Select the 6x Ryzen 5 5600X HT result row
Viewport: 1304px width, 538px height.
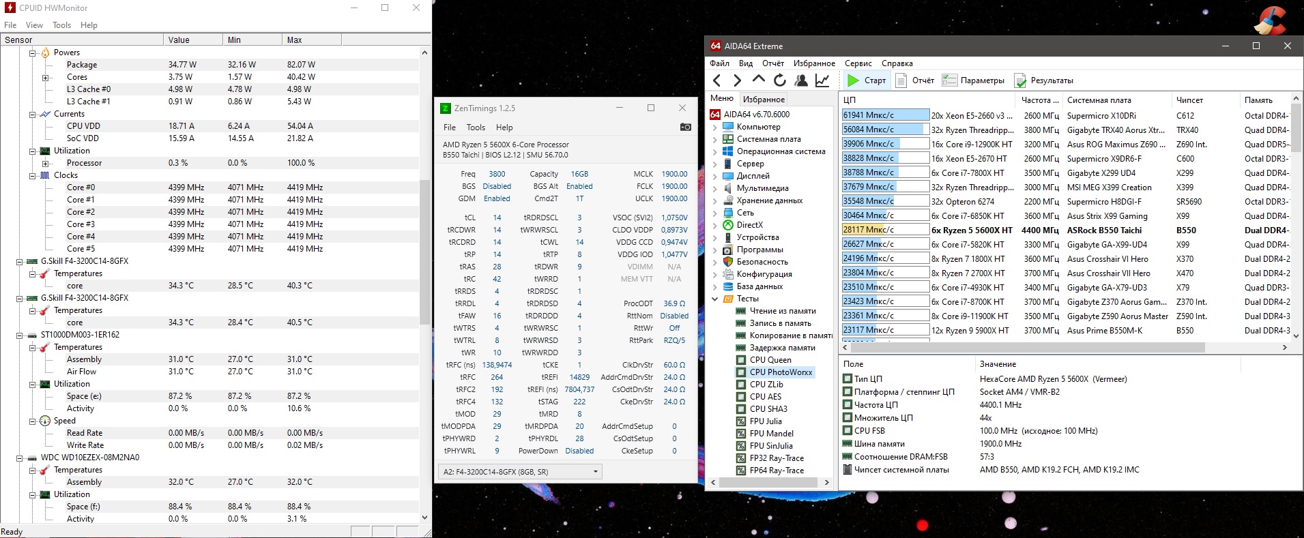click(1066, 230)
